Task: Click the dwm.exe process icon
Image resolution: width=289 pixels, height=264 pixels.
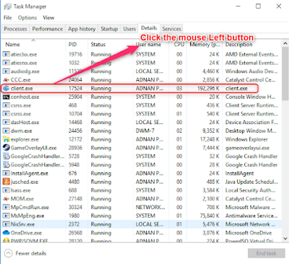Action: [x=6, y=131]
